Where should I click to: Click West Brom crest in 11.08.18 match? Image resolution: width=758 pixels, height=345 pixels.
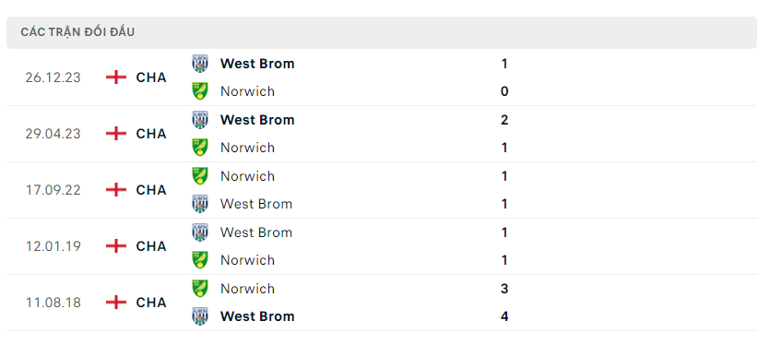coord(200,316)
